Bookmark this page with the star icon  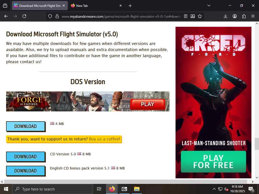(x=200, y=16)
